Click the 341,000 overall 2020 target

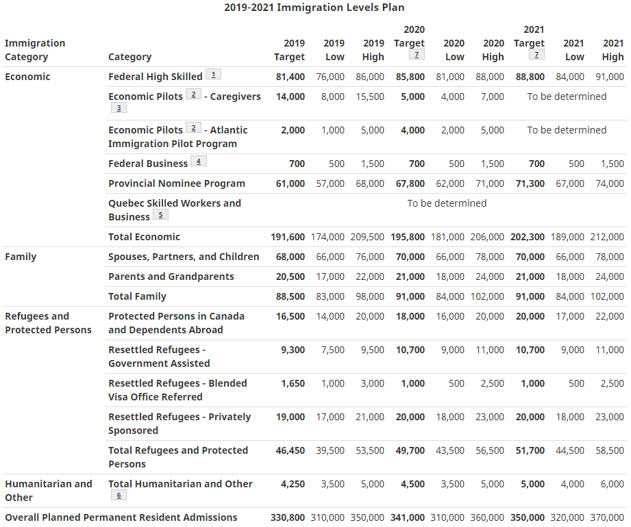[x=408, y=517]
